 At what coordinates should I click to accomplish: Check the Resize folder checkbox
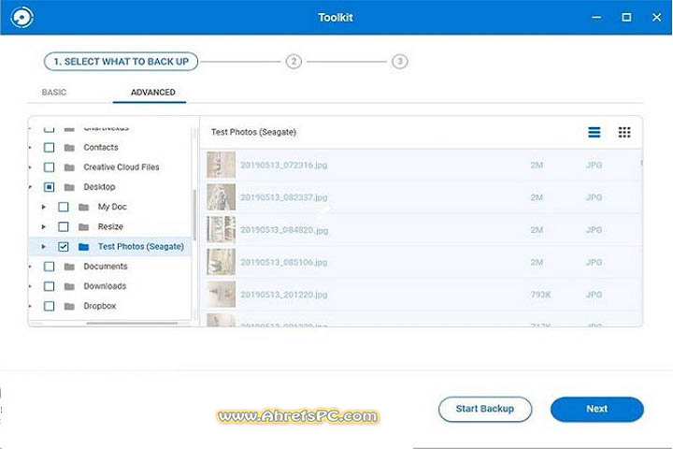coord(64,227)
